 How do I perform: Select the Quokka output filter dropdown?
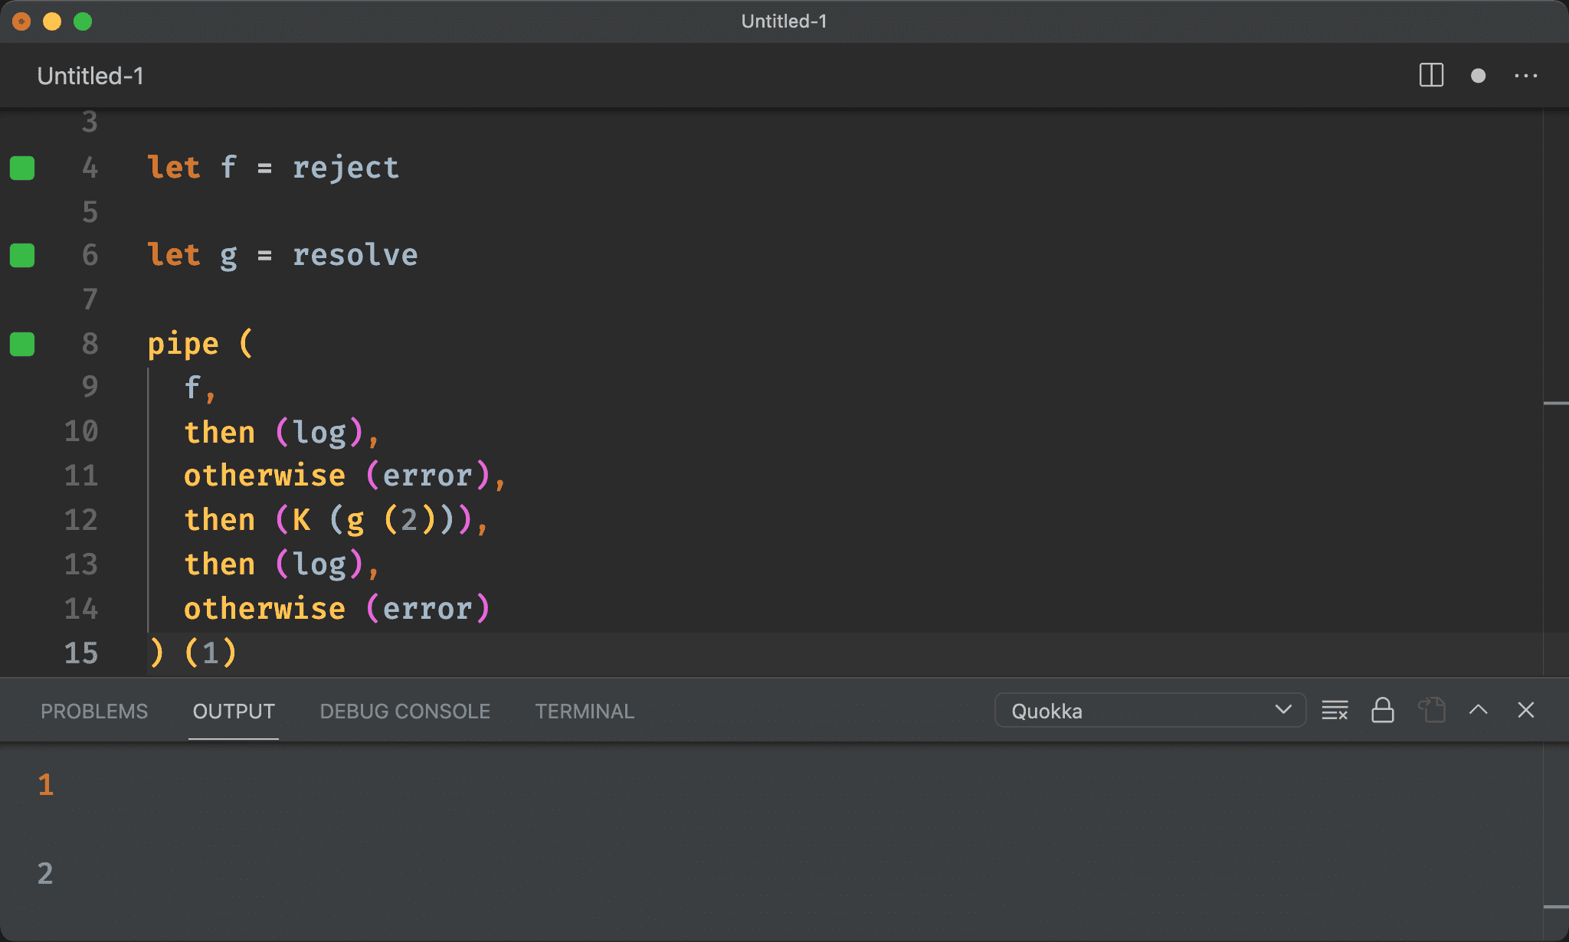[1148, 711]
